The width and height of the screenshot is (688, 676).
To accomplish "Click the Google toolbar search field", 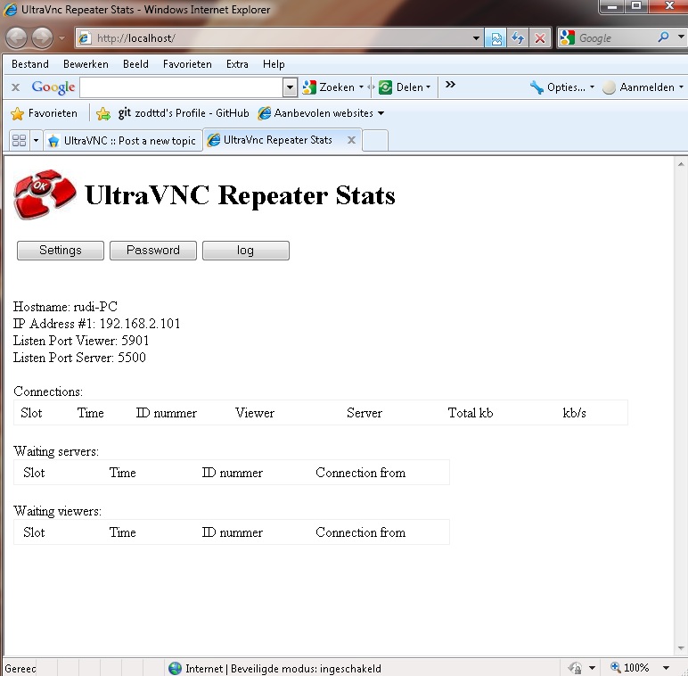I will pyautogui.click(x=181, y=87).
